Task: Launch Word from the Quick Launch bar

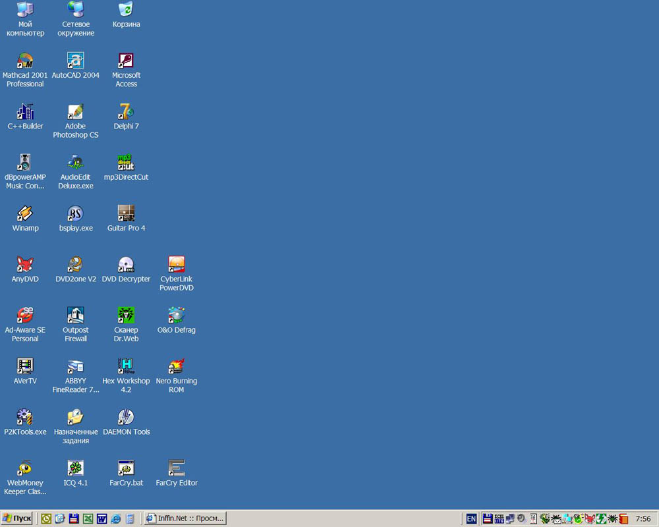Action: click(101, 518)
